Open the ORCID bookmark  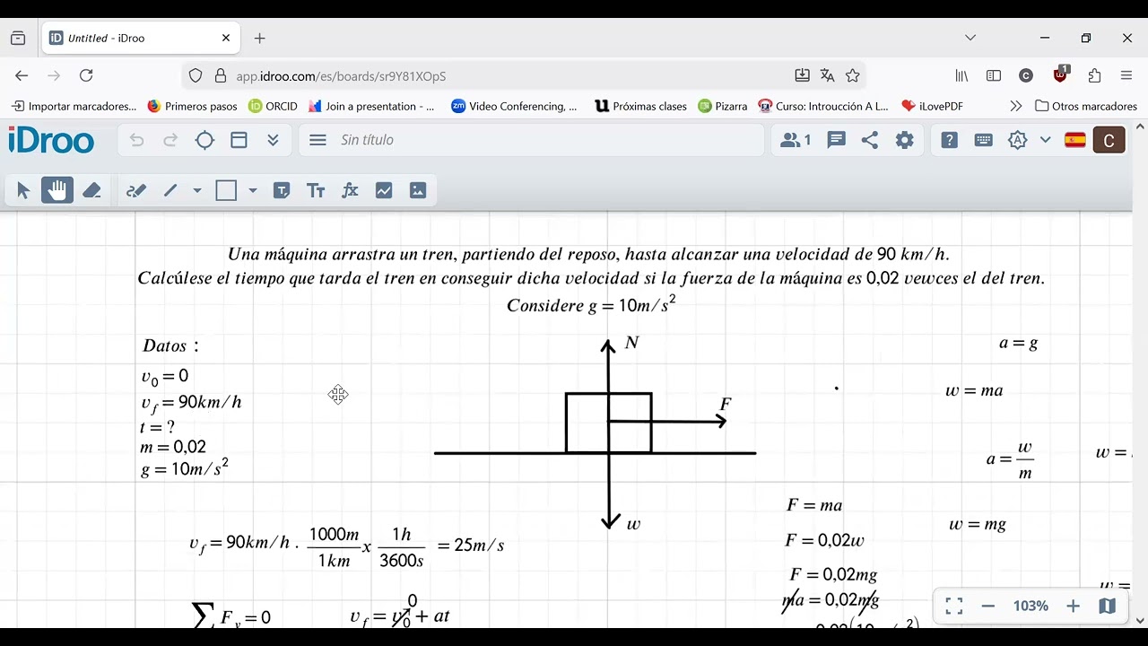[273, 106]
